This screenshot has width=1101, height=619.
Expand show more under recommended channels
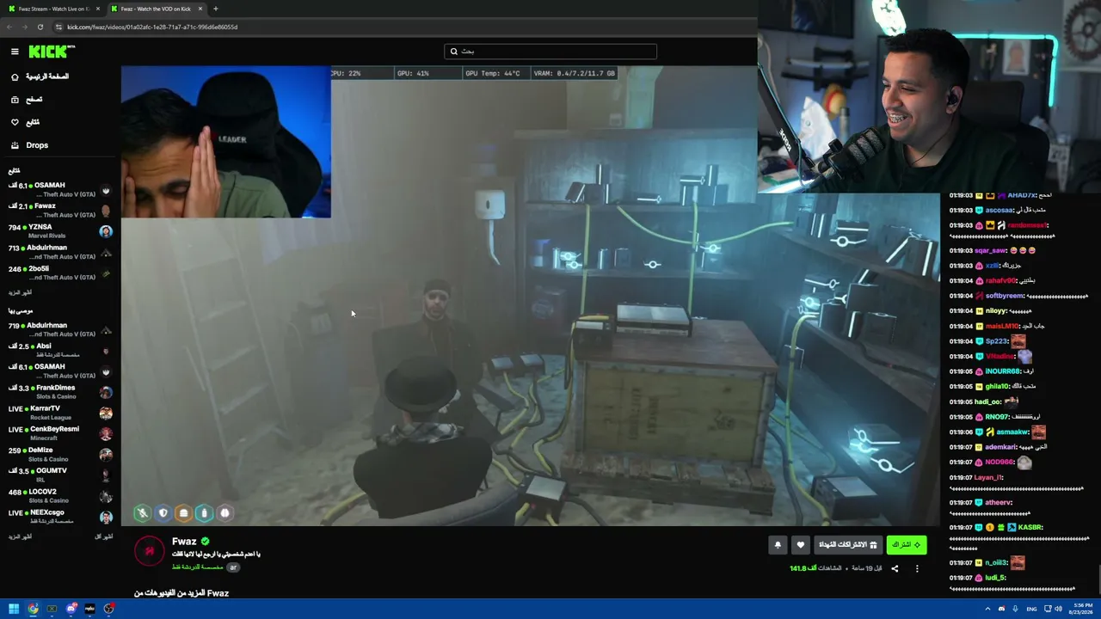[x=20, y=536]
